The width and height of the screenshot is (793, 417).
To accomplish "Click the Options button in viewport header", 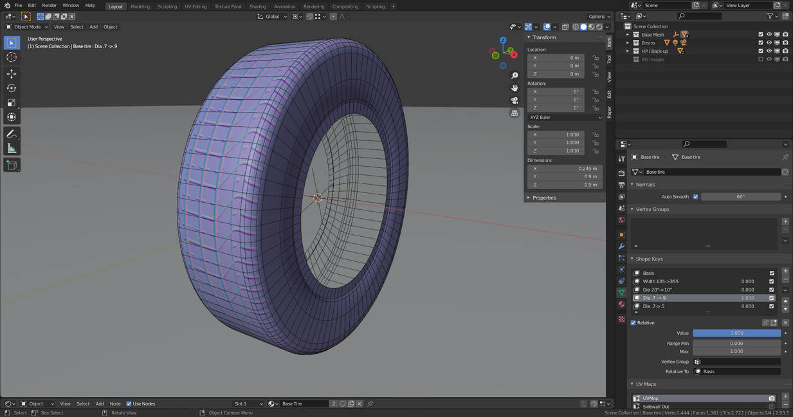I will [599, 16].
